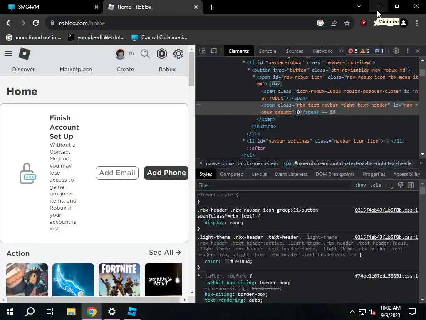Reload the Roblox page
426x320 pixels.
tap(36, 23)
